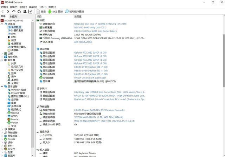
Task: Go up one level with the Up arrow
Action: (x=14, y=11)
